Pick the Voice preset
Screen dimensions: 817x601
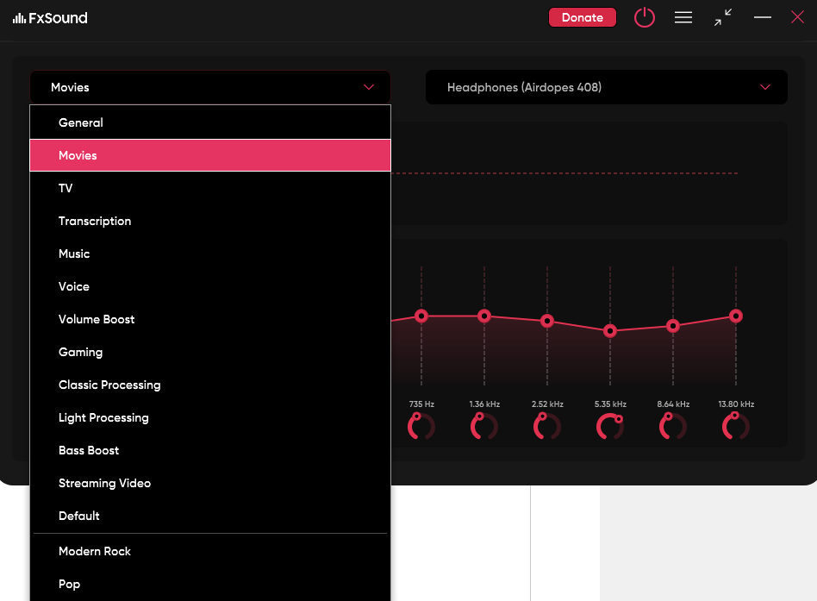(x=210, y=286)
